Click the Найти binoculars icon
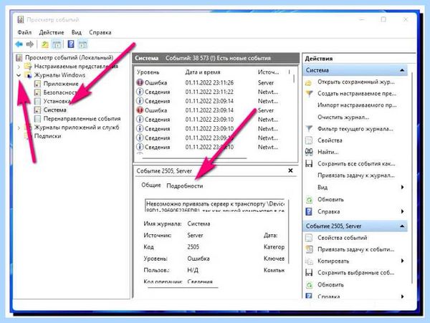Image resolution: width=430 pixels, height=323 pixels. [x=309, y=152]
